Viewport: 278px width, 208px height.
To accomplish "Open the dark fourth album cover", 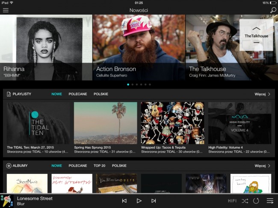I will [x=161, y=183].
